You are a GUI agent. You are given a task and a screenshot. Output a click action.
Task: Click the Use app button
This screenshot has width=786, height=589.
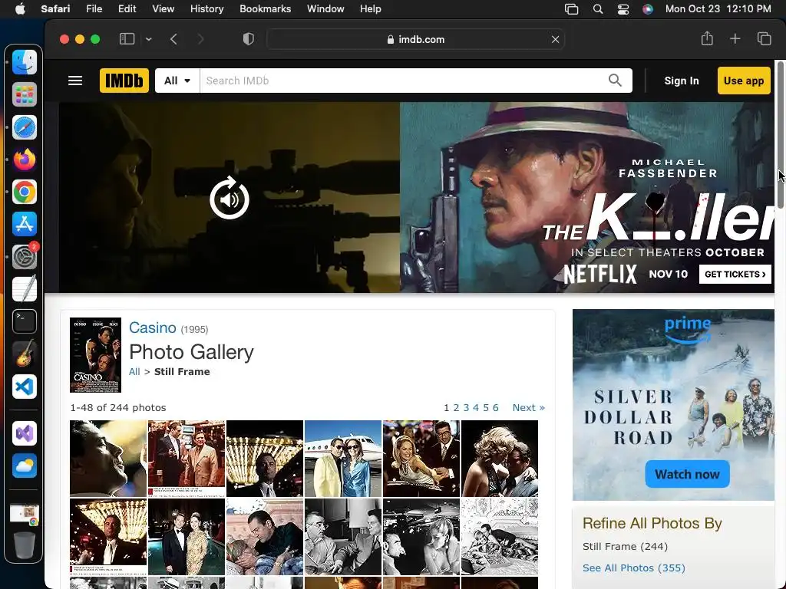[x=744, y=81]
